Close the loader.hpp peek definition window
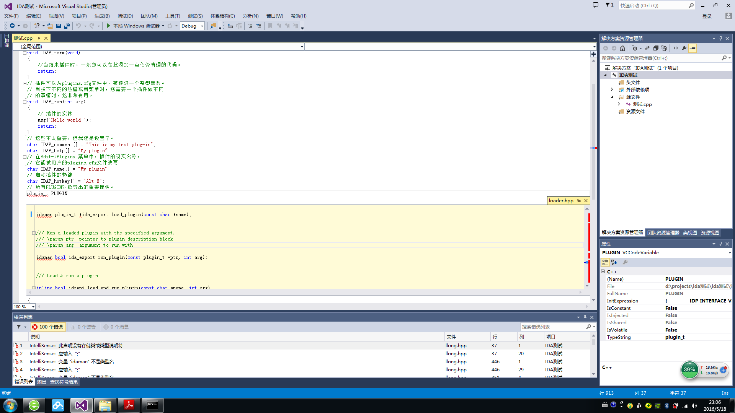 pyautogui.click(x=586, y=201)
